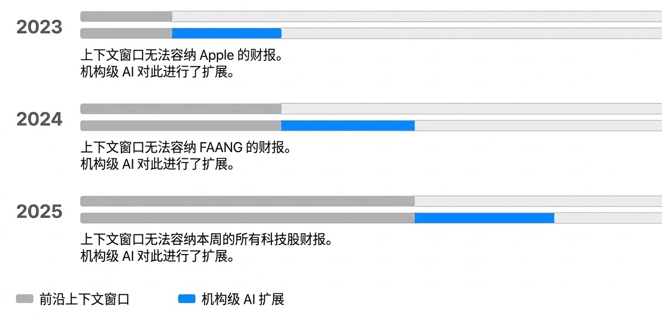Viewport: 662px width, 315px height.
Task: Click the blue legend swatch for 机构级 AI 扩展
Action: point(187,299)
